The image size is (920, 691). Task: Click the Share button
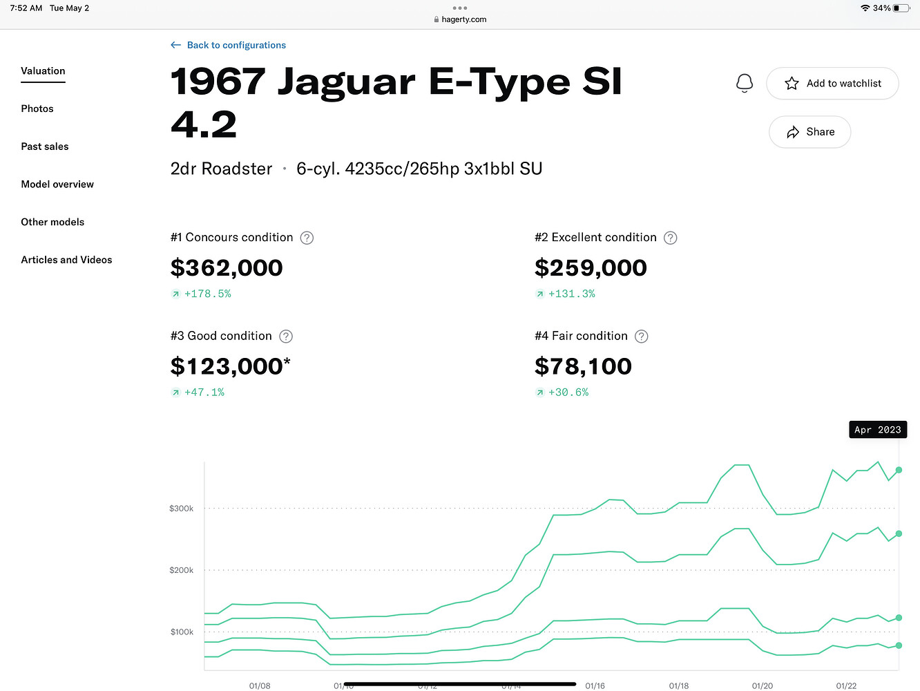coord(809,132)
